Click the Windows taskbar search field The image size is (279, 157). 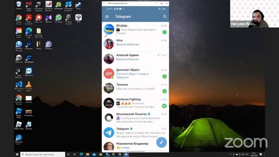[43, 154]
